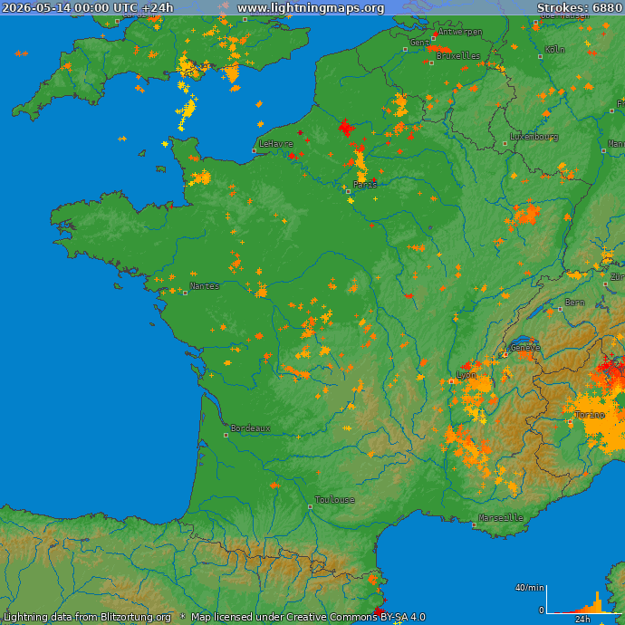Screen dimensions: 625x625
Task: Click the yellow strike cluster in the English Channel
Action: (x=186, y=111)
